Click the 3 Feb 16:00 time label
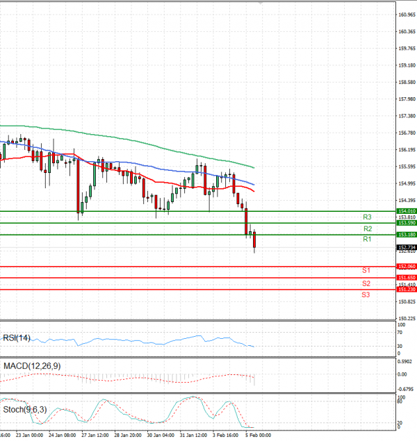The width and height of the screenshot is (417, 441). coord(225,435)
